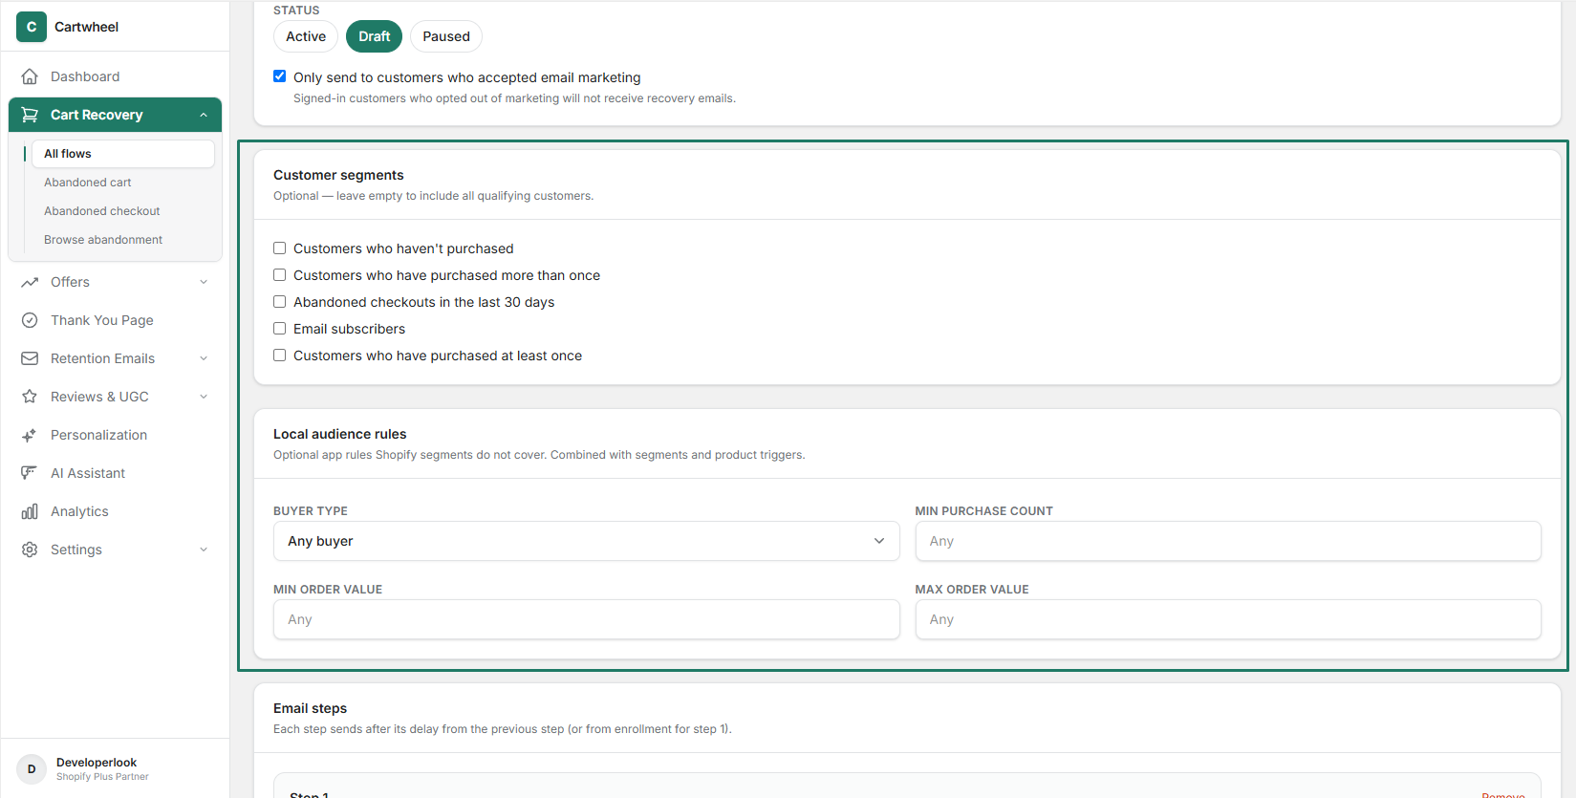Click the Local audience rules heading
This screenshot has width=1576, height=798.
pos(339,434)
